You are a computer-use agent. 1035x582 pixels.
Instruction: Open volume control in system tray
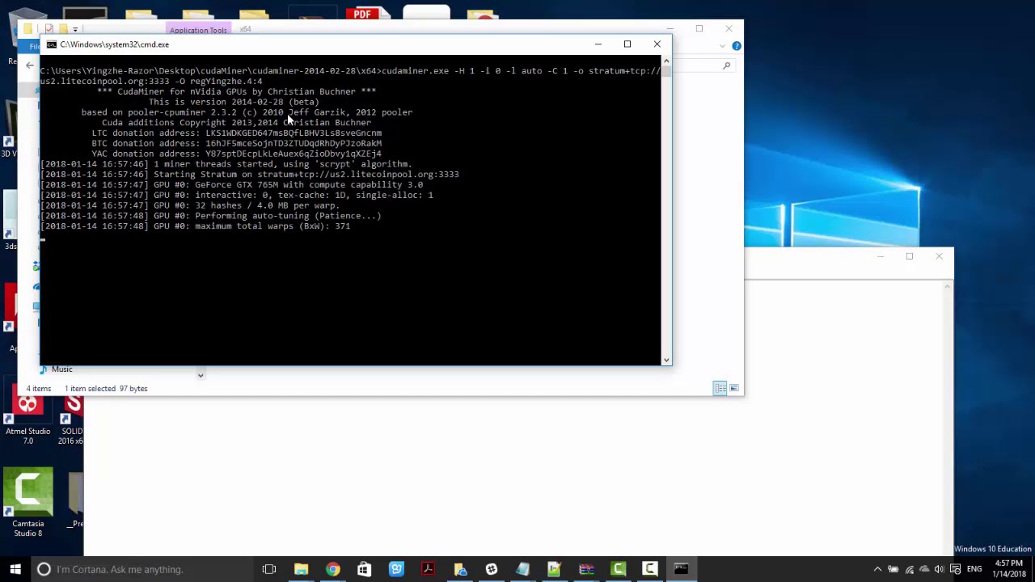pyautogui.click(x=939, y=569)
